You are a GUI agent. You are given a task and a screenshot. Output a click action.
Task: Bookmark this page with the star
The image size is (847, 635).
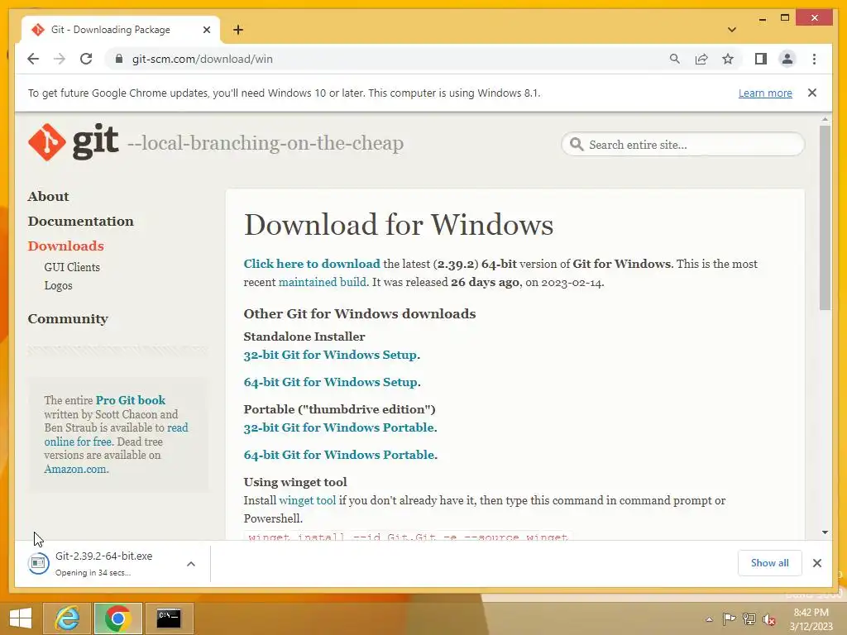click(x=728, y=59)
